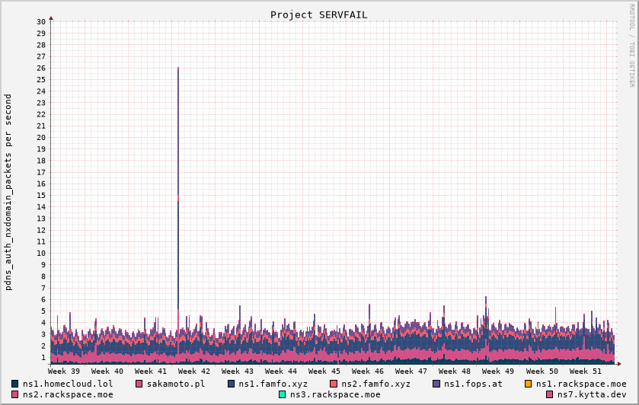Viewport: 639px width, 405px height.
Task: Select the ns1.fops.at purple legend swatch
Action: [x=436, y=384]
